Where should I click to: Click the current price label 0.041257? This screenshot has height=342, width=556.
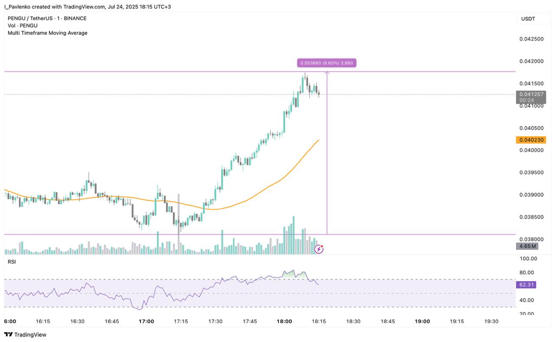point(531,94)
